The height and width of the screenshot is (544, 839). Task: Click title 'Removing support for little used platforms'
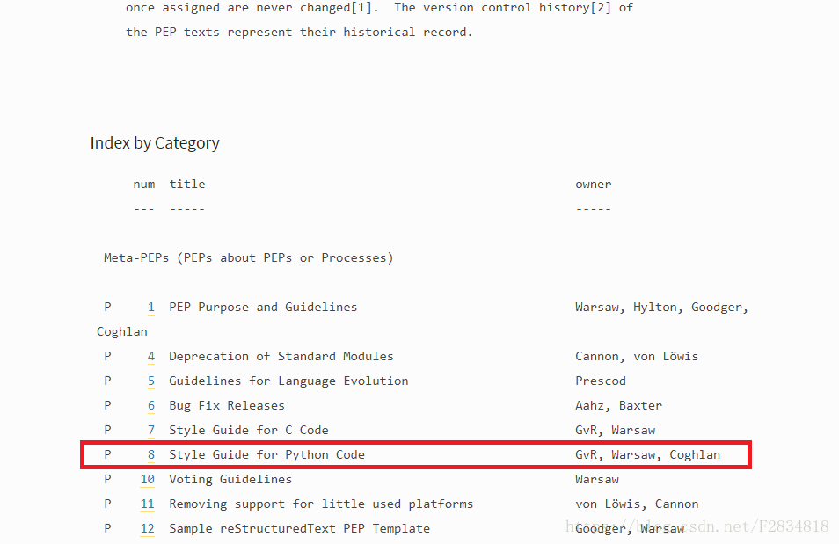tap(321, 504)
